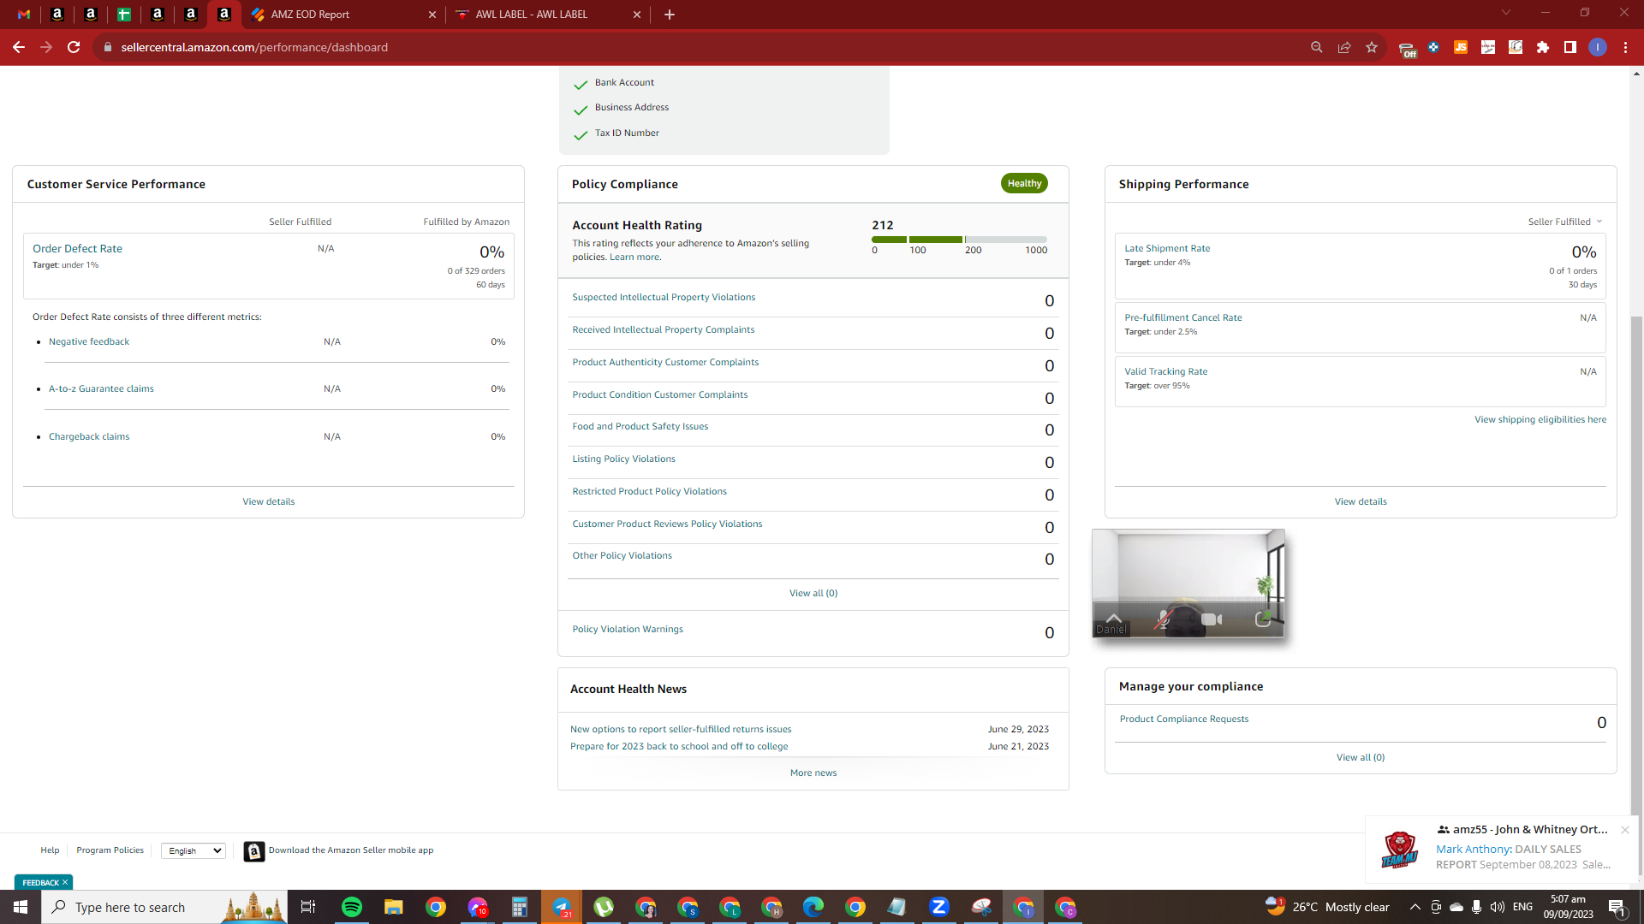Go back to the previous page

coord(19,47)
